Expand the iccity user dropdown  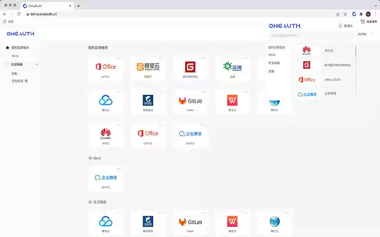[372, 34]
